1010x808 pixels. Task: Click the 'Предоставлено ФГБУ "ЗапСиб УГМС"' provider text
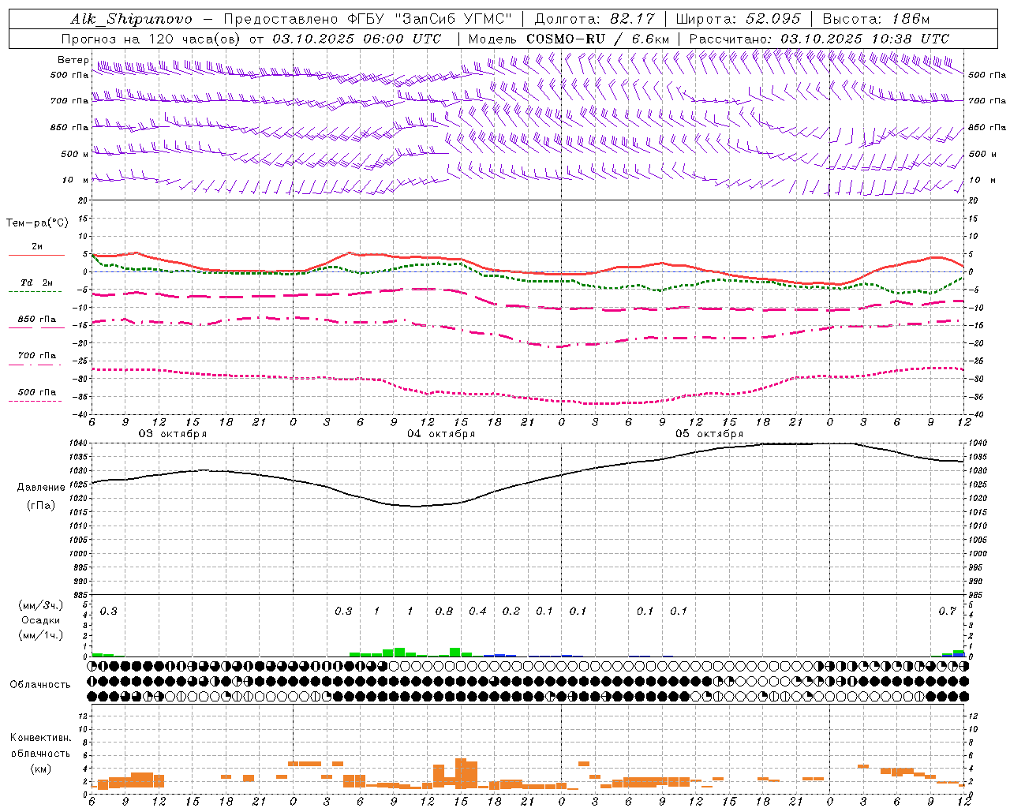(x=368, y=19)
